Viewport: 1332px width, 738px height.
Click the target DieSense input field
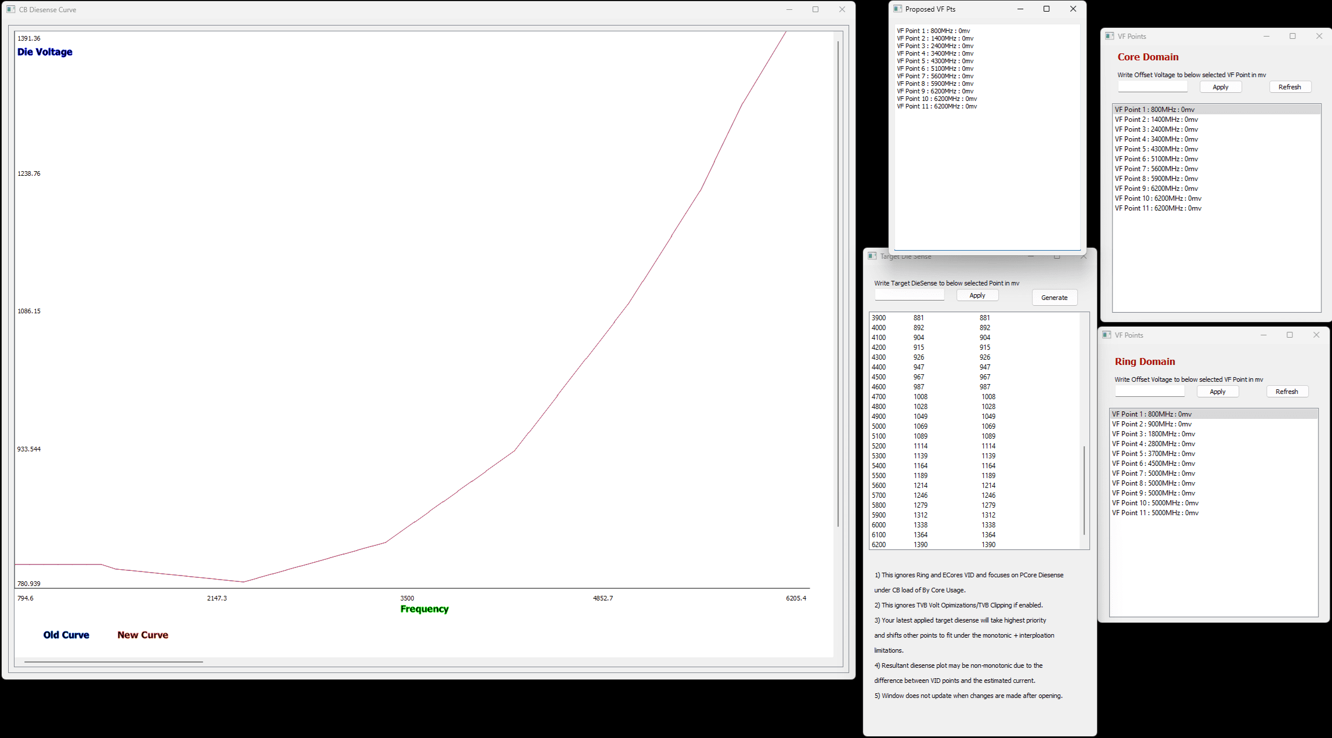click(x=909, y=295)
